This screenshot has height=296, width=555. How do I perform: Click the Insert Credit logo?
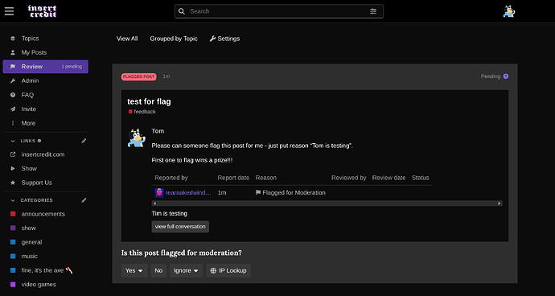(42, 11)
